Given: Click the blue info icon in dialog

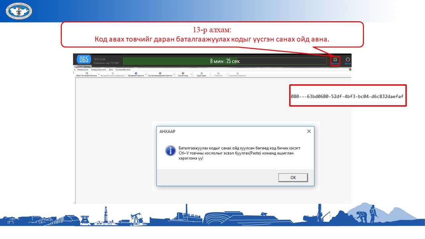Looking at the screenshot, I should pyautogui.click(x=171, y=150).
